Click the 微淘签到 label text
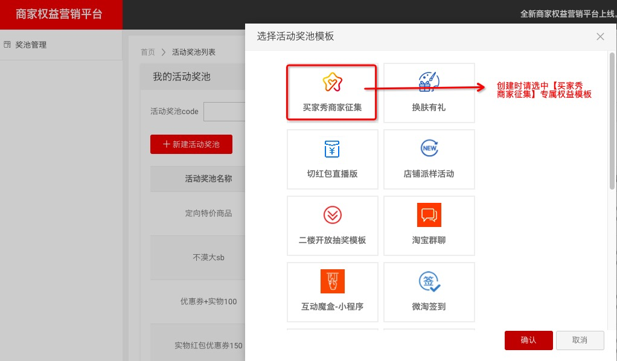Screen dimensions: 617x361 click(429, 306)
